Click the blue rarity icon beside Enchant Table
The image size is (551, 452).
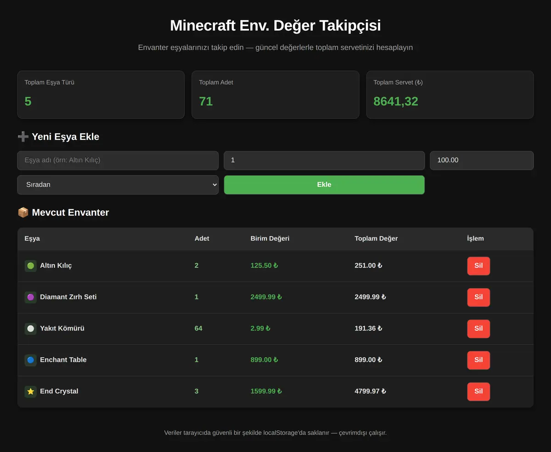pyautogui.click(x=31, y=360)
